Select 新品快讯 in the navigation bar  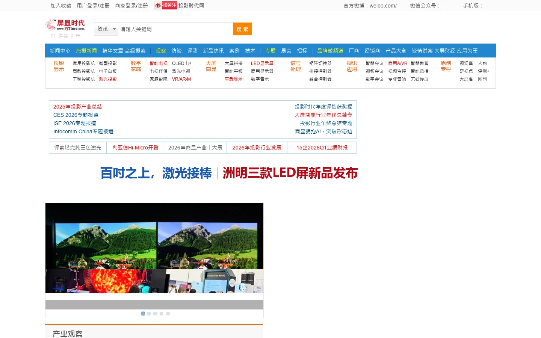[x=213, y=51]
